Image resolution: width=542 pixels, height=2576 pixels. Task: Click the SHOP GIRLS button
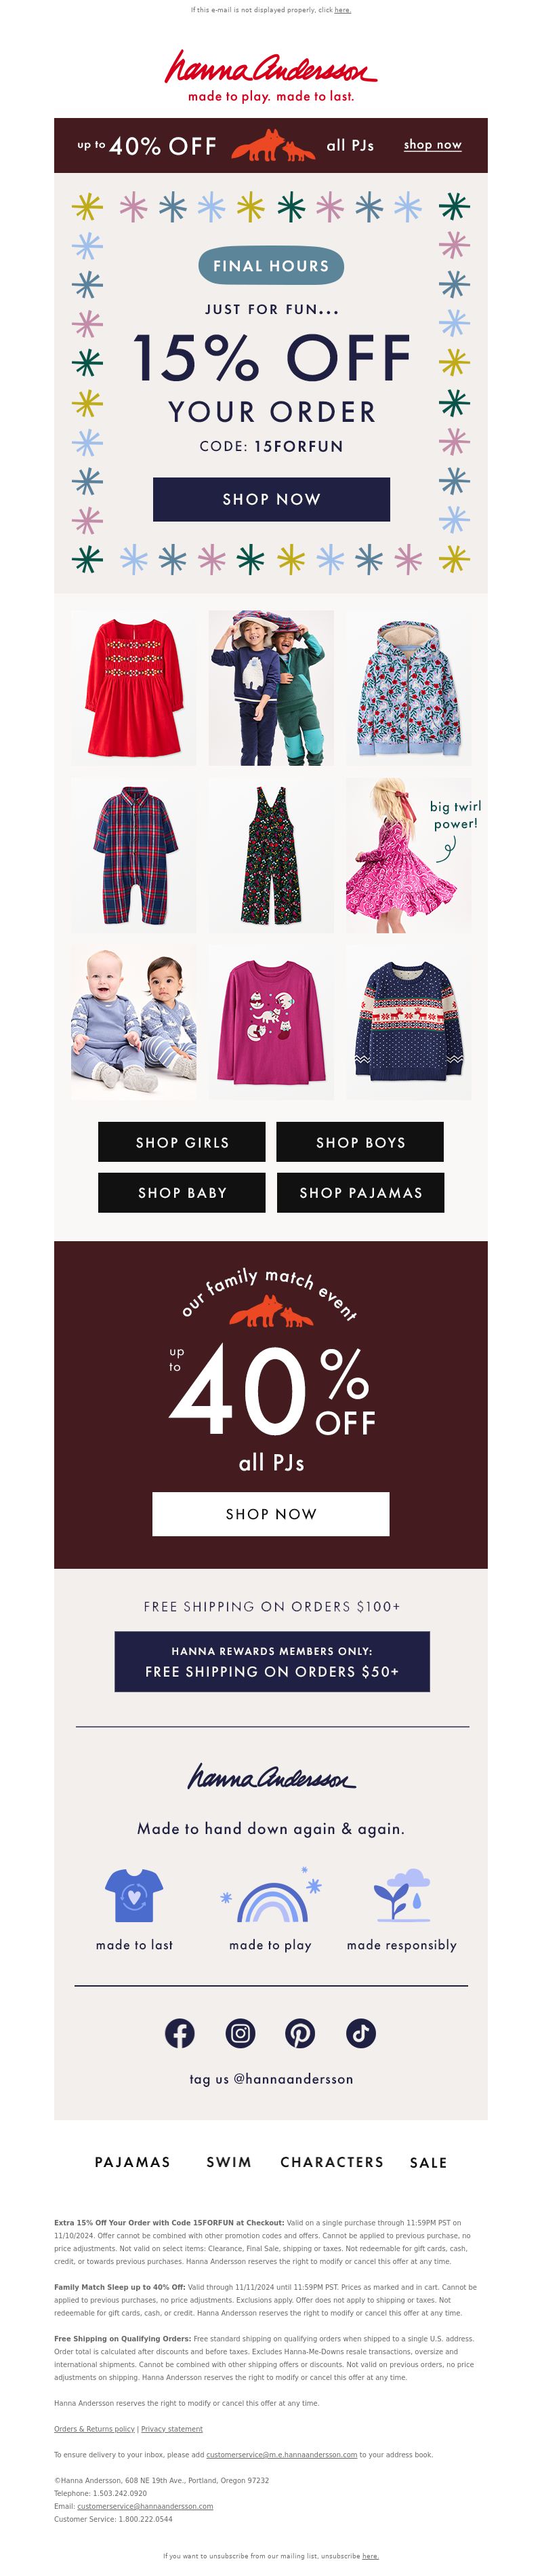pyautogui.click(x=182, y=1142)
